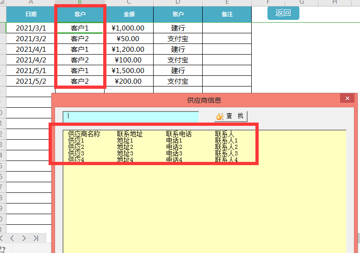Go to next sheet tab arrow
The width and height of the screenshot is (360, 253).
coord(24,238)
